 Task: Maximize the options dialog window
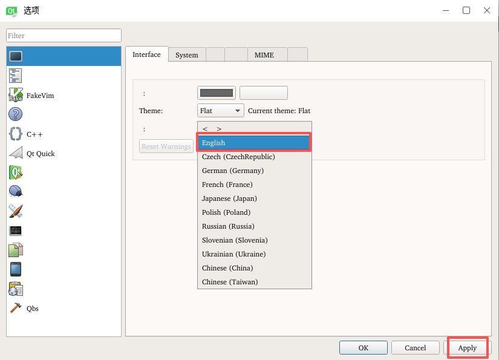466,10
